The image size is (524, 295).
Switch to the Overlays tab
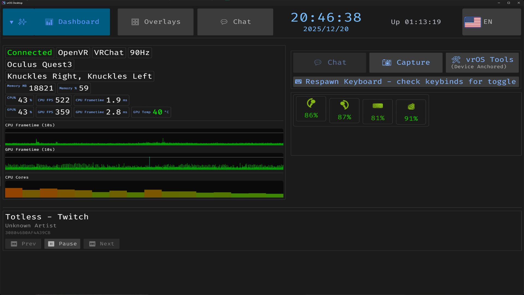(155, 22)
